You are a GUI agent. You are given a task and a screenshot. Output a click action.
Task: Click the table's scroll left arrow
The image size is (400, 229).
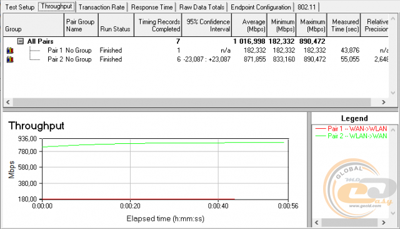point(8,102)
